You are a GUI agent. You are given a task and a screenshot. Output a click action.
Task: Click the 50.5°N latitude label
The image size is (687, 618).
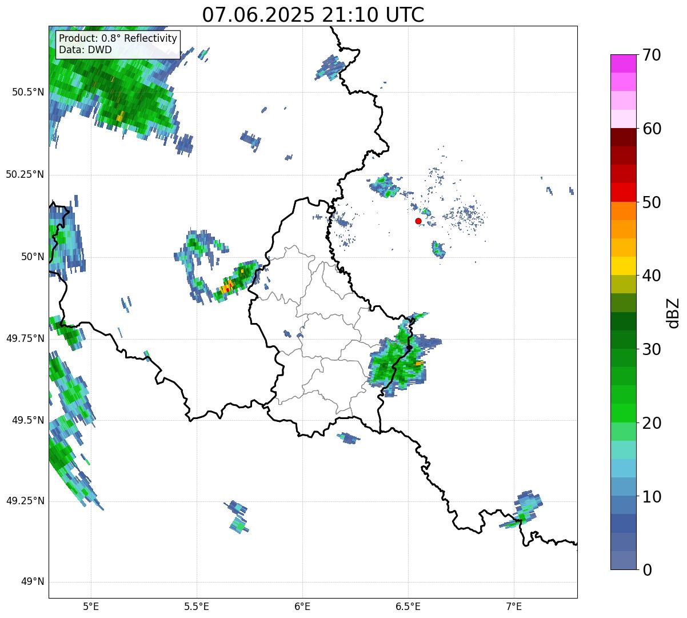point(27,93)
